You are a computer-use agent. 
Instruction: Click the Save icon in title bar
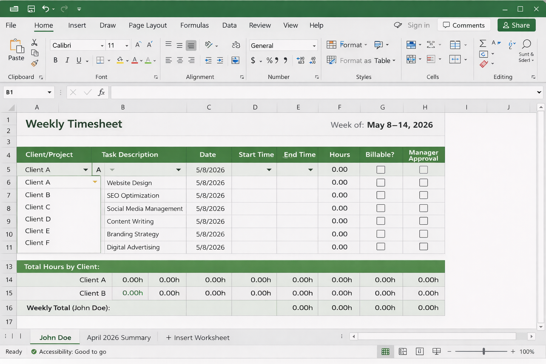pos(31,9)
